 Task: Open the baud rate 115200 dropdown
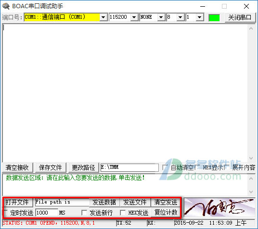(134, 17)
